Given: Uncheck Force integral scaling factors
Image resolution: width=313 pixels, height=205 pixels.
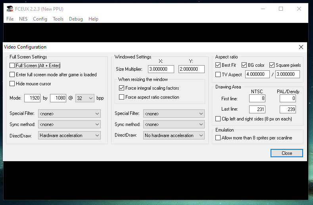Looking at the screenshot, I should pyautogui.click(x=122, y=88).
